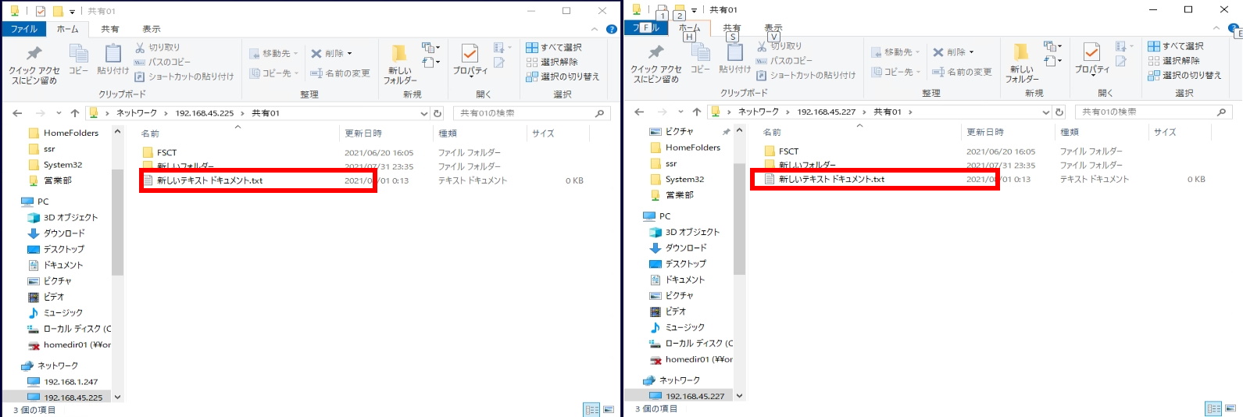Open 表示 ribbon tab in right window
Image resolution: width=1243 pixels, height=417 pixels.
click(773, 28)
